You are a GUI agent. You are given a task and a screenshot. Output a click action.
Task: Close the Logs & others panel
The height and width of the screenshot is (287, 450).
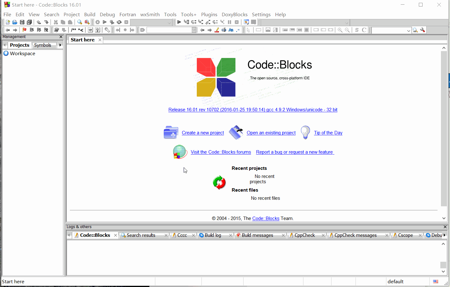(x=445, y=227)
